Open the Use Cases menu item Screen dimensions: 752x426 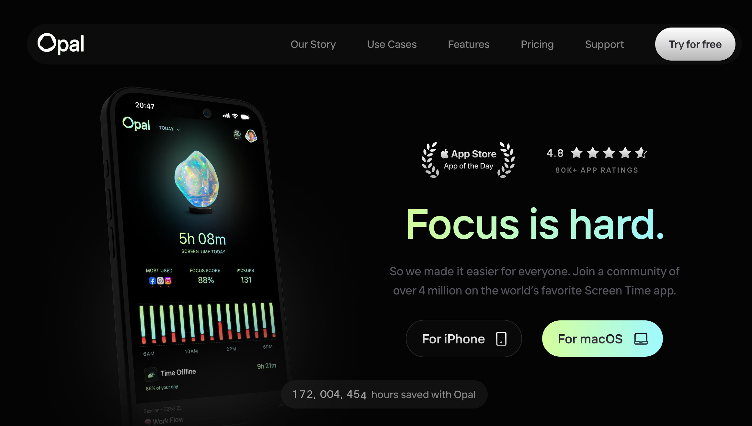point(392,44)
